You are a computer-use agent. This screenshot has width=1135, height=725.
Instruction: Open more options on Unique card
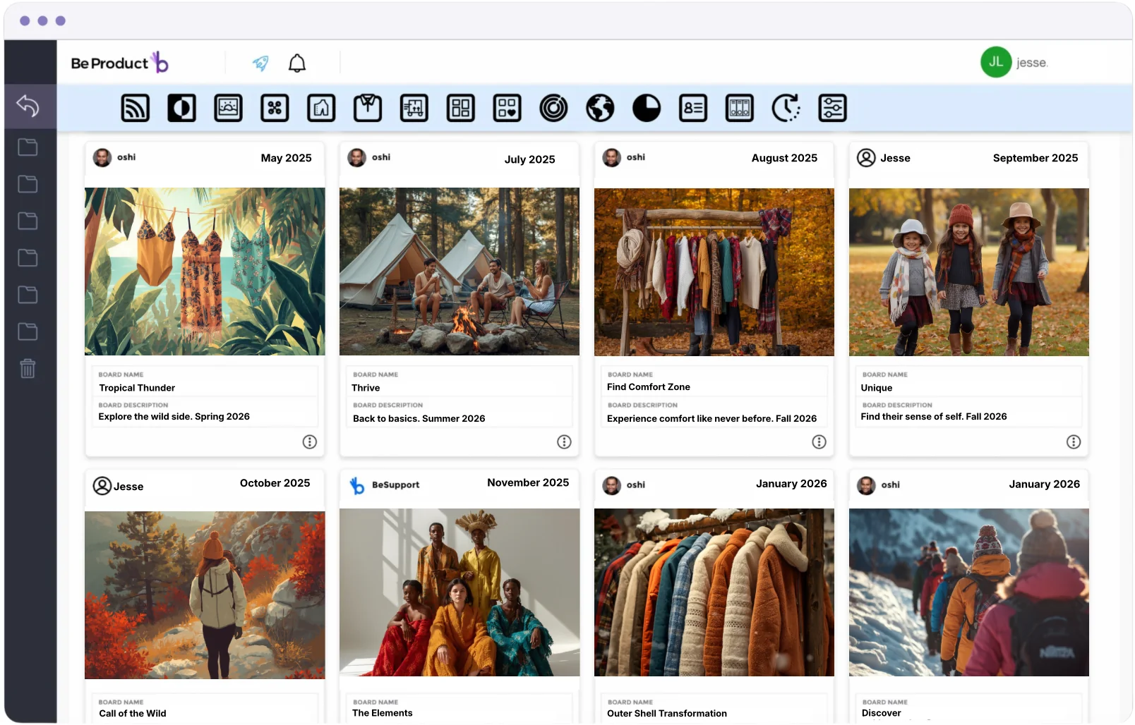[1074, 441]
